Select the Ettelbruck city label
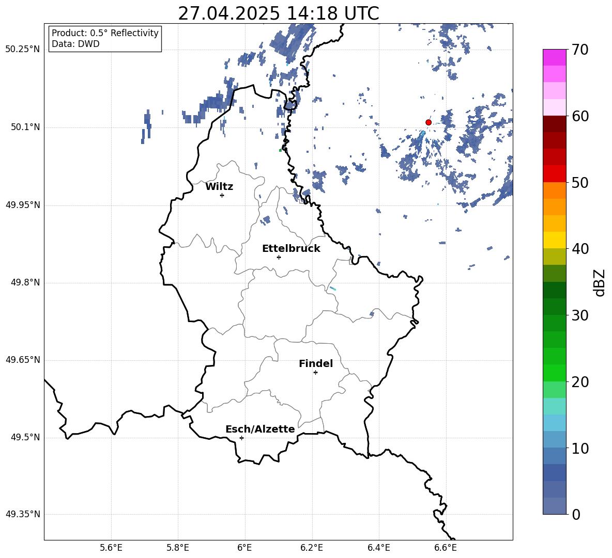The height and width of the screenshot is (558, 612). click(291, 249)
